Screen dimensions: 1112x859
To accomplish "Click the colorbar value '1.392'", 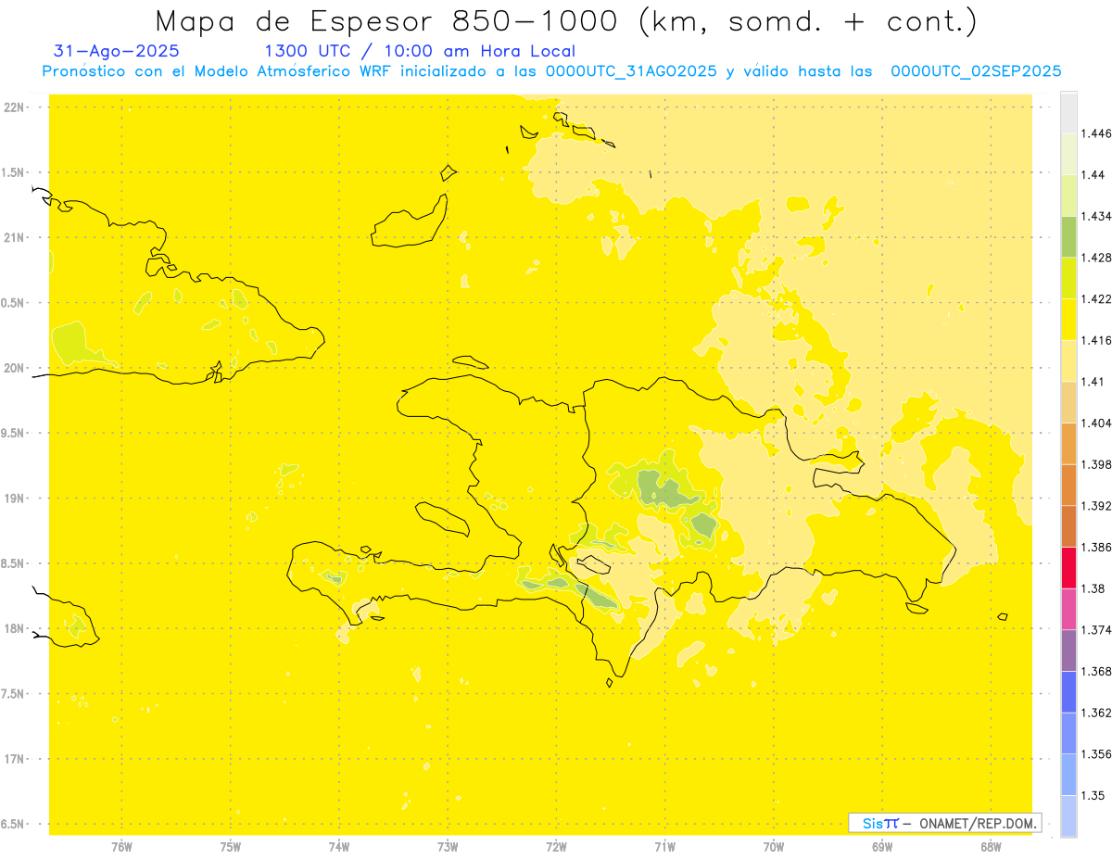I will coord(1096,506).
